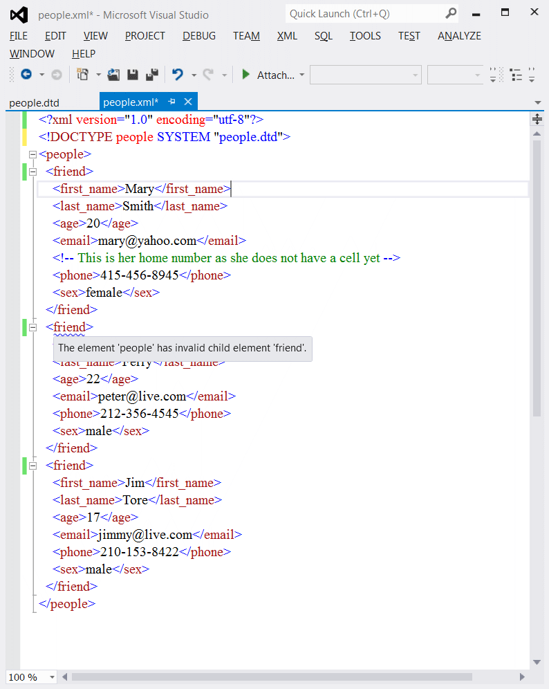The width and height of the screenshot is (549, 689).
Task: Click the text mary@yahoo.com
Action: (x=147, y=241)
